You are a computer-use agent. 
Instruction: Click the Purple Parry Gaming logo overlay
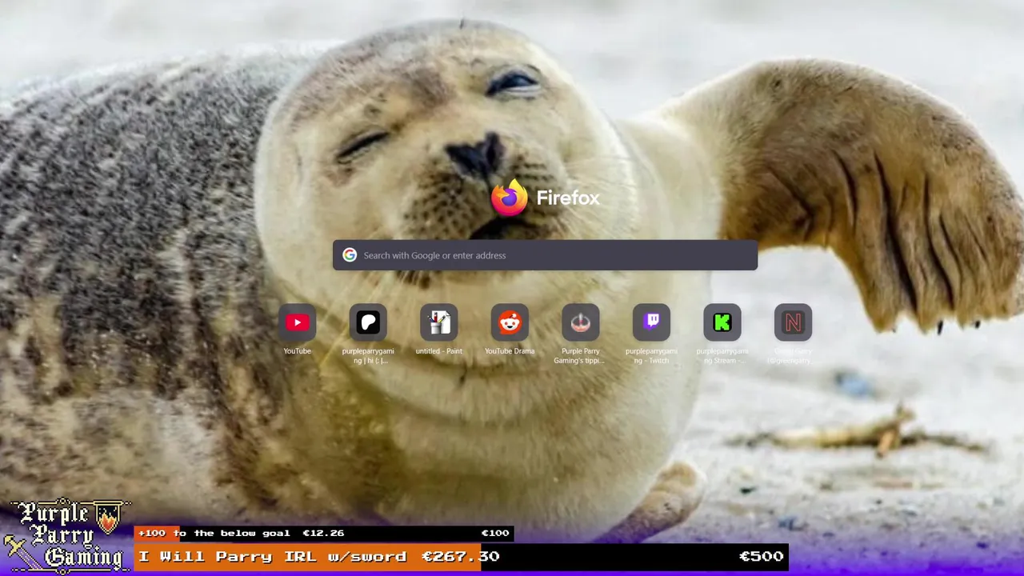[66, 536]
